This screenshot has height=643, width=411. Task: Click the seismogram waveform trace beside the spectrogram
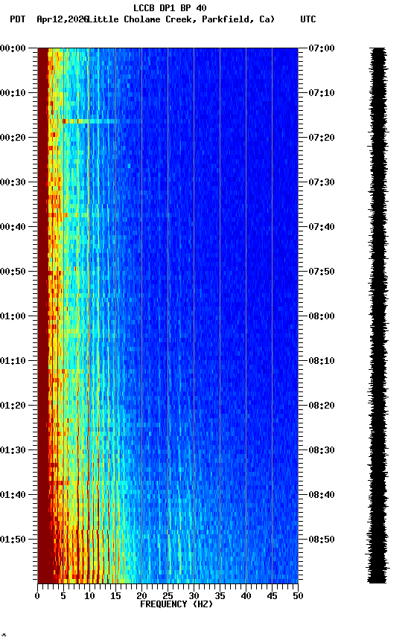(x=377, y=316)
